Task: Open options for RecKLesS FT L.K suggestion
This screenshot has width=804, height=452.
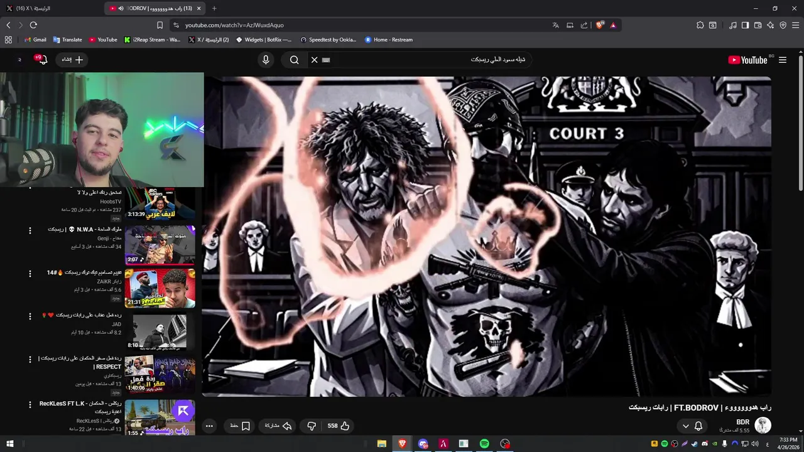Action: (x=30, y=405)
